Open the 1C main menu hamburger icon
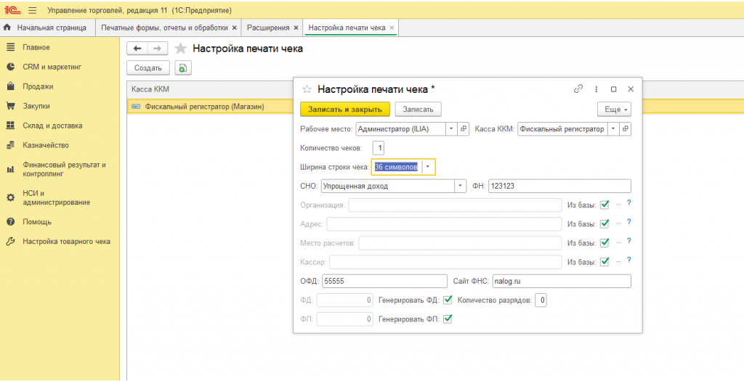 click(33, 10)
